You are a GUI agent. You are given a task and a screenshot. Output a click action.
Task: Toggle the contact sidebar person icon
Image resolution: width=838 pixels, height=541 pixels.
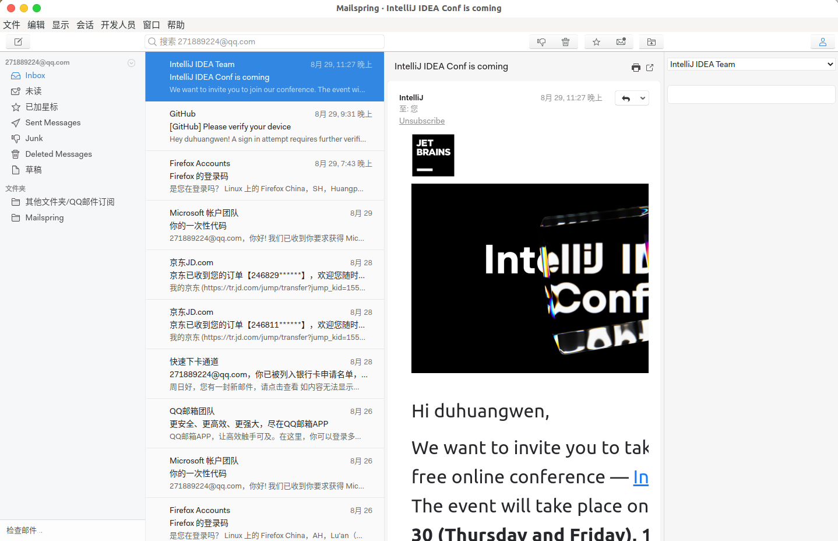tap(823, 42)
